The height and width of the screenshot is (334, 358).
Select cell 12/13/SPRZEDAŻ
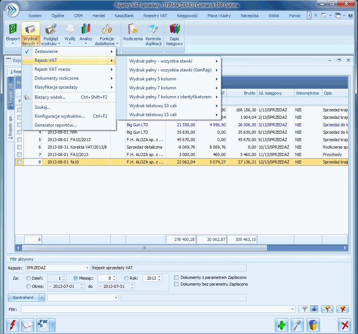click(276, 162)
